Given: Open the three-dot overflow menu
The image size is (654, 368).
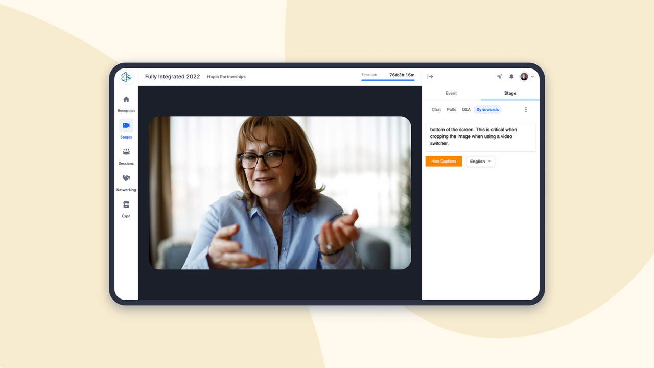Looking at the screenshot, I should click(526, 109).
